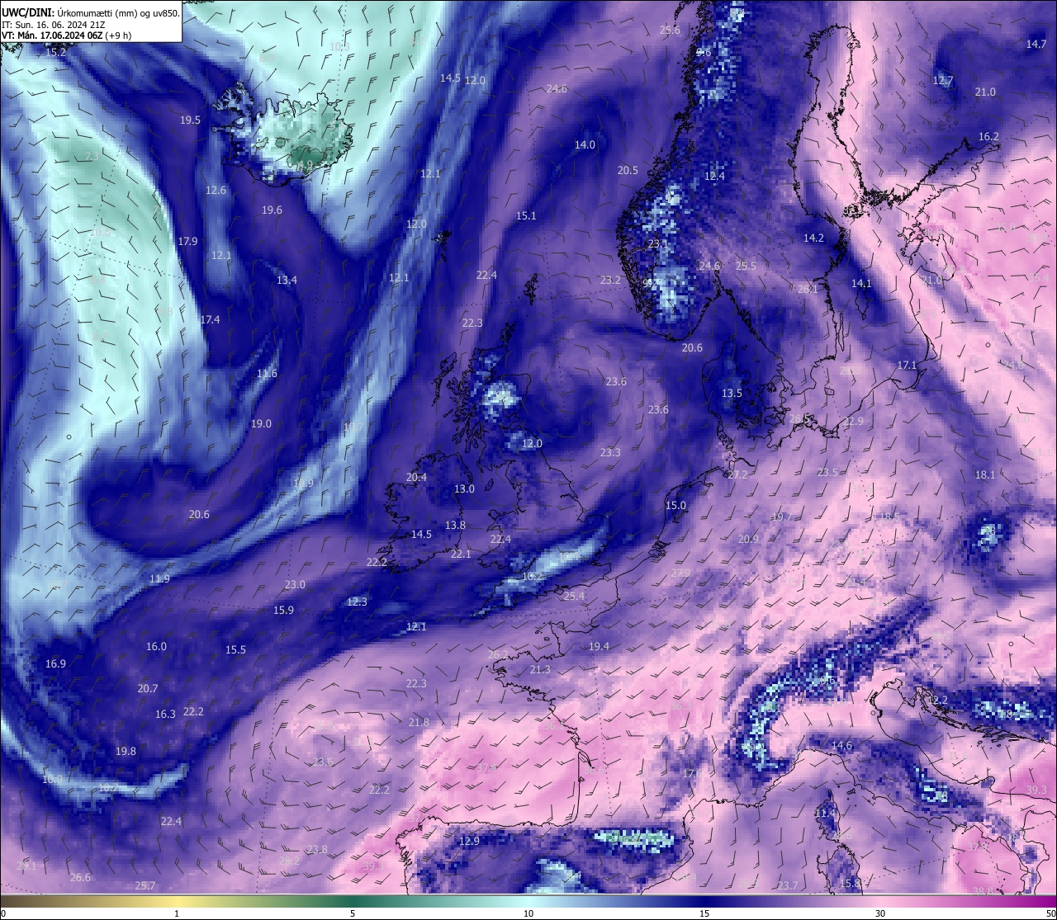This screenshot has height=920, width=1057.
Task: Click the 13.5 value over Denmark
Action: (732, 393)
